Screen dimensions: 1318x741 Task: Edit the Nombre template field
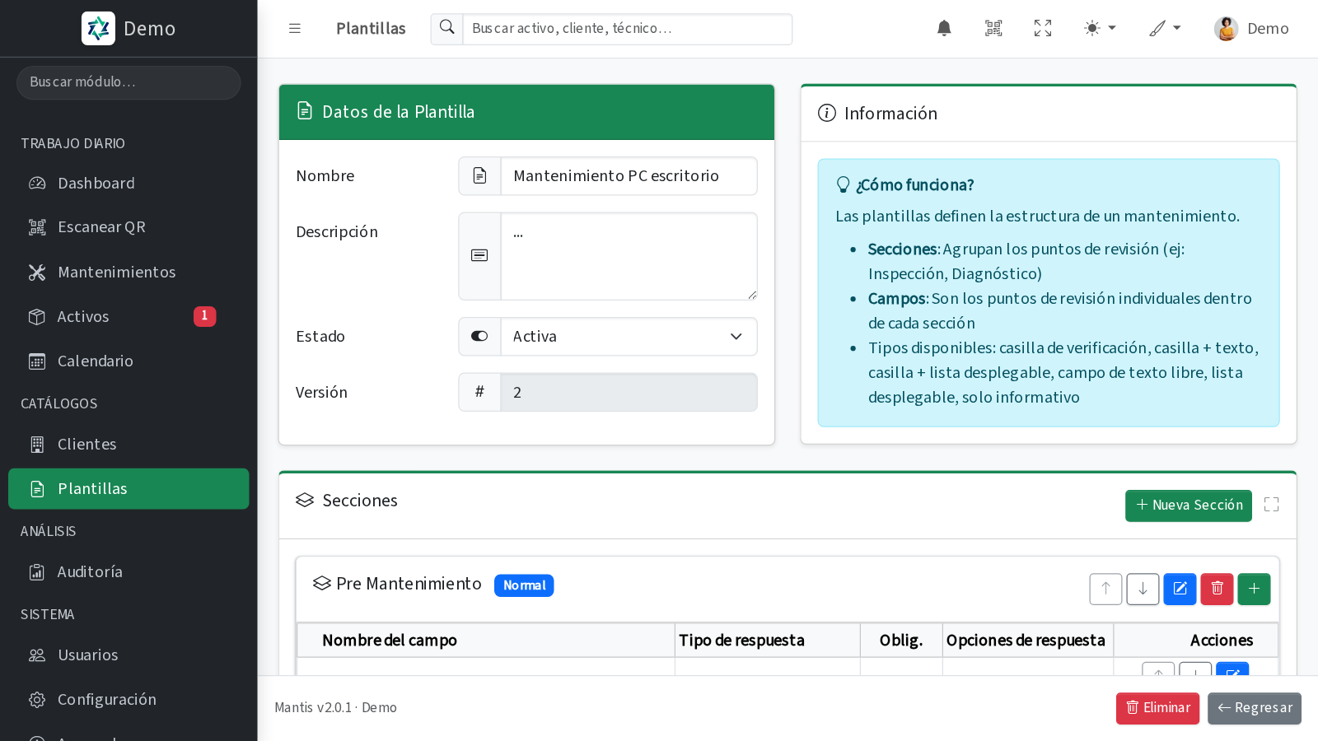point(629,176)
